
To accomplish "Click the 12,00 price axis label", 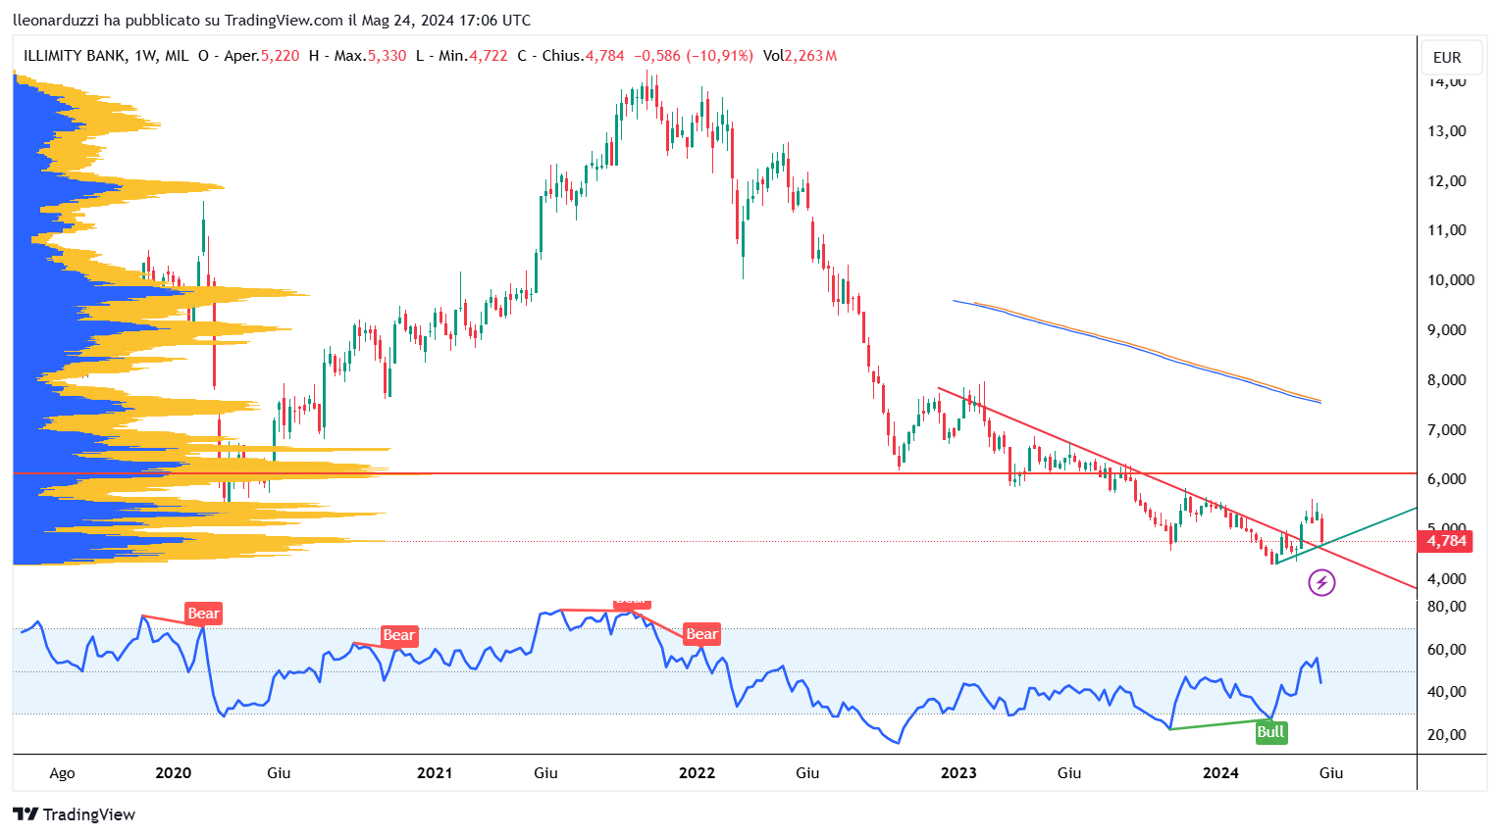I will (1447, 181).
